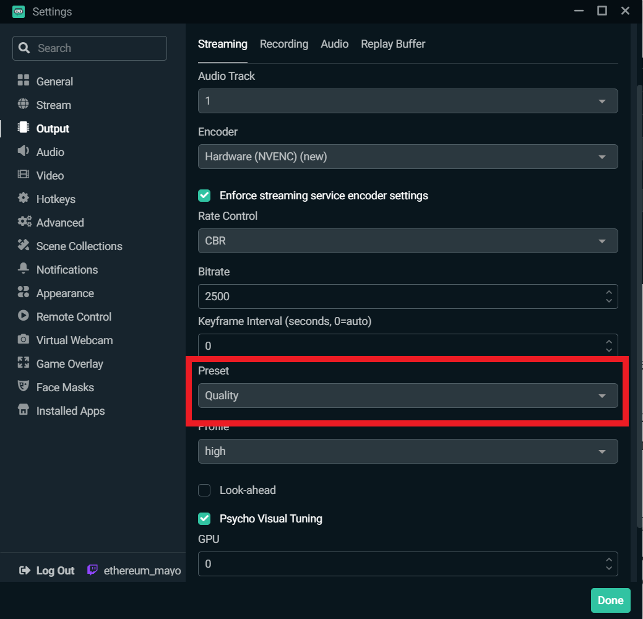Open Virtual Webcam via the camera icon
This screenshot has height=619, width=643.
[24, 339]
